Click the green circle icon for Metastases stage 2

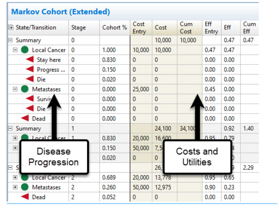tap(25, 187)
